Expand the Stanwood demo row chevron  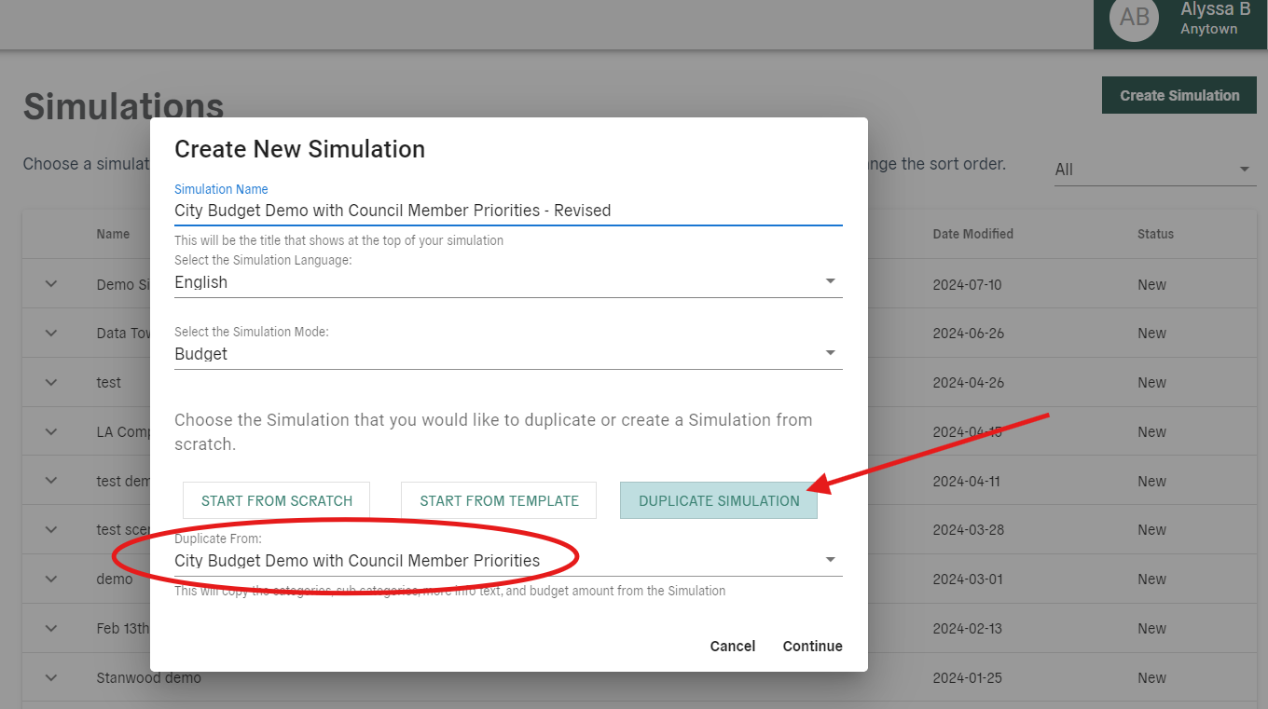coord(51,677)
